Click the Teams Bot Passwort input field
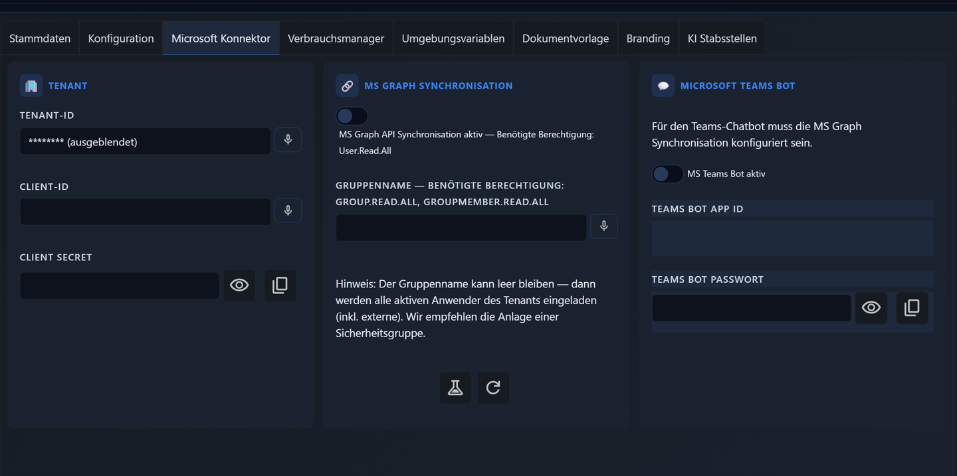This screenshot has height=476, width=957. tap(751, 308)
